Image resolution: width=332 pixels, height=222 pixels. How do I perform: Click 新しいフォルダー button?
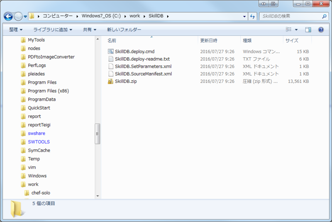pyautogui.click(x=124, y=29)
